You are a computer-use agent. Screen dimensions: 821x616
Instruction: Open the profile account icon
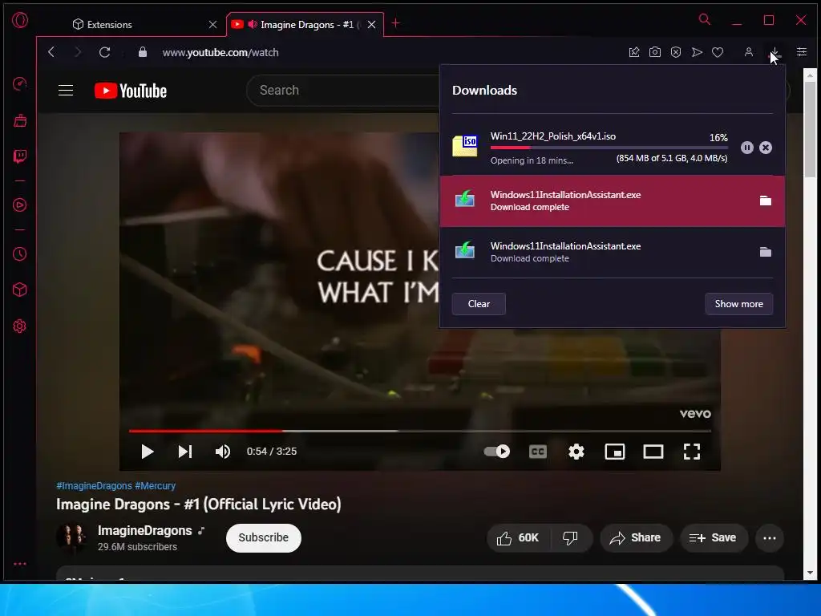(749, 52)
